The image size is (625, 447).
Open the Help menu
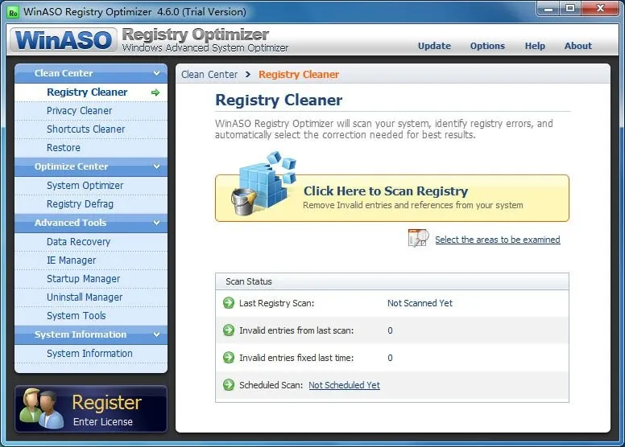click(535, 46)
